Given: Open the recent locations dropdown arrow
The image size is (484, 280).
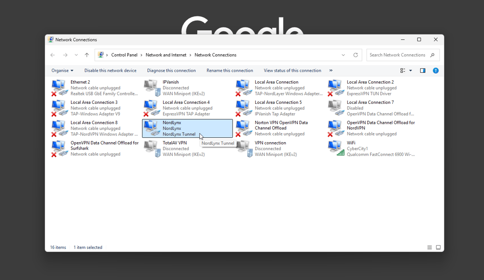Looking at the screenshot, I should coord(76,55).
